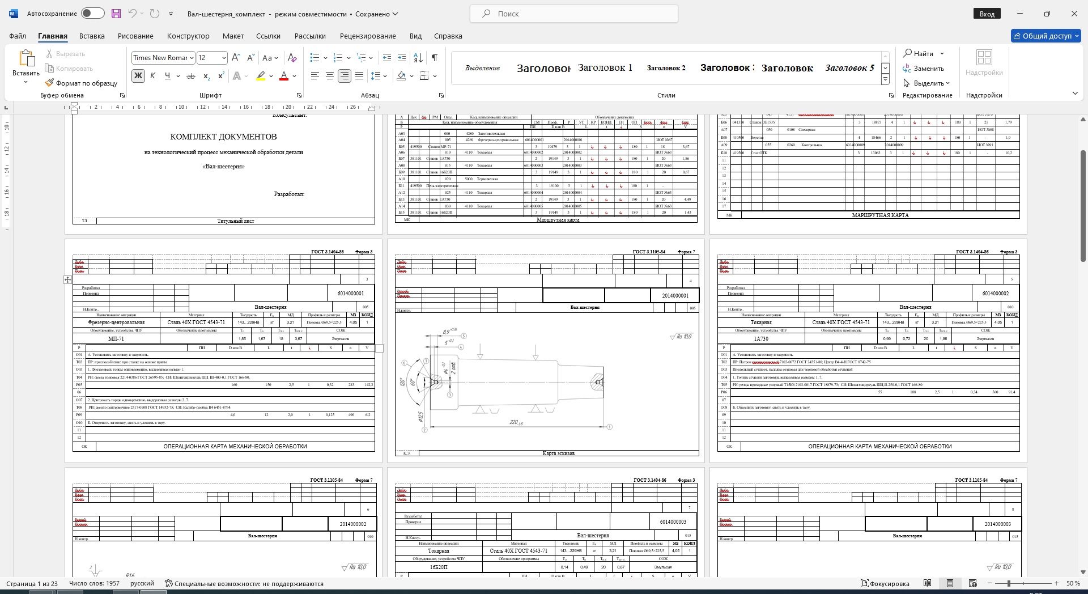Expand the styles gallery list
The image size is (1088, 594).
(x=885, y=80)
